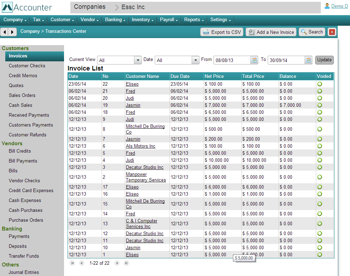Open the Settings menu
This screenshot has width=350, height=276.
(x=220, y=20)
